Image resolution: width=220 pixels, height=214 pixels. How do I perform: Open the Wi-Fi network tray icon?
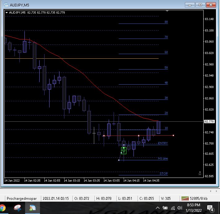[173, 208]
